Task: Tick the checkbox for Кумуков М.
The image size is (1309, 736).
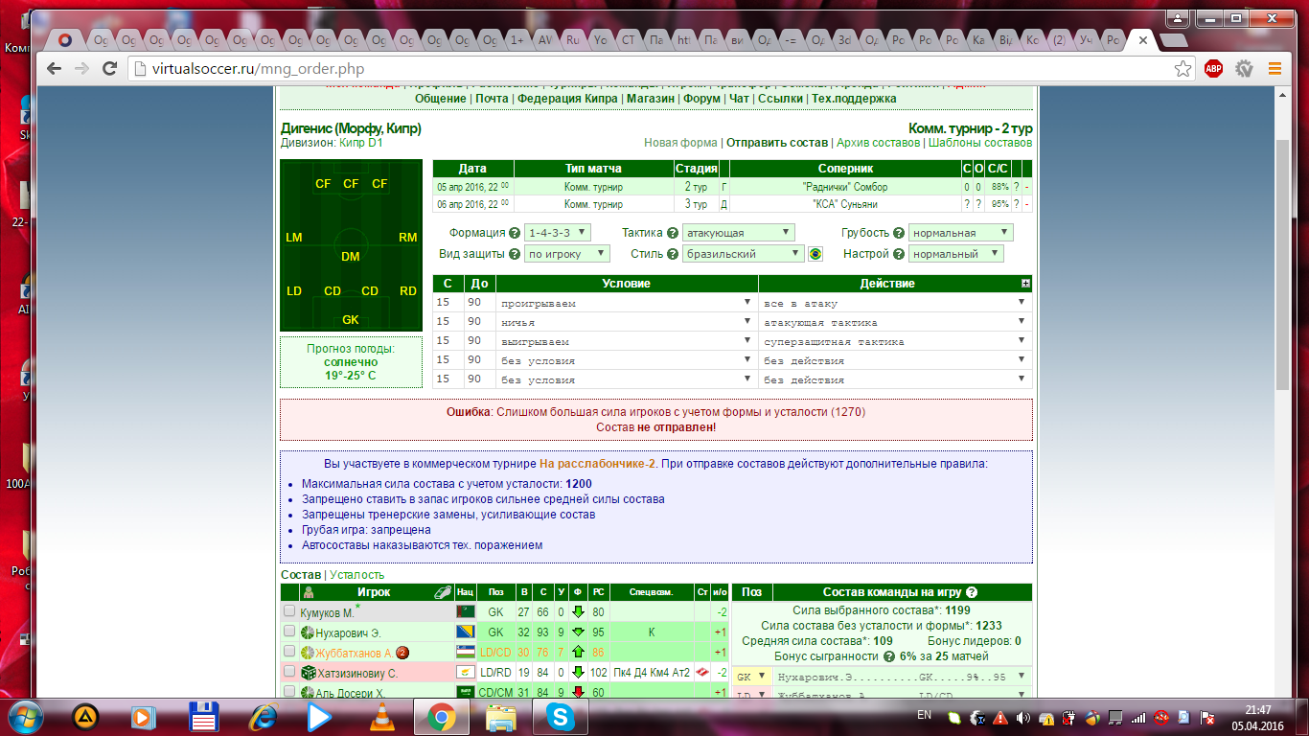Action: tap(289, 611)
